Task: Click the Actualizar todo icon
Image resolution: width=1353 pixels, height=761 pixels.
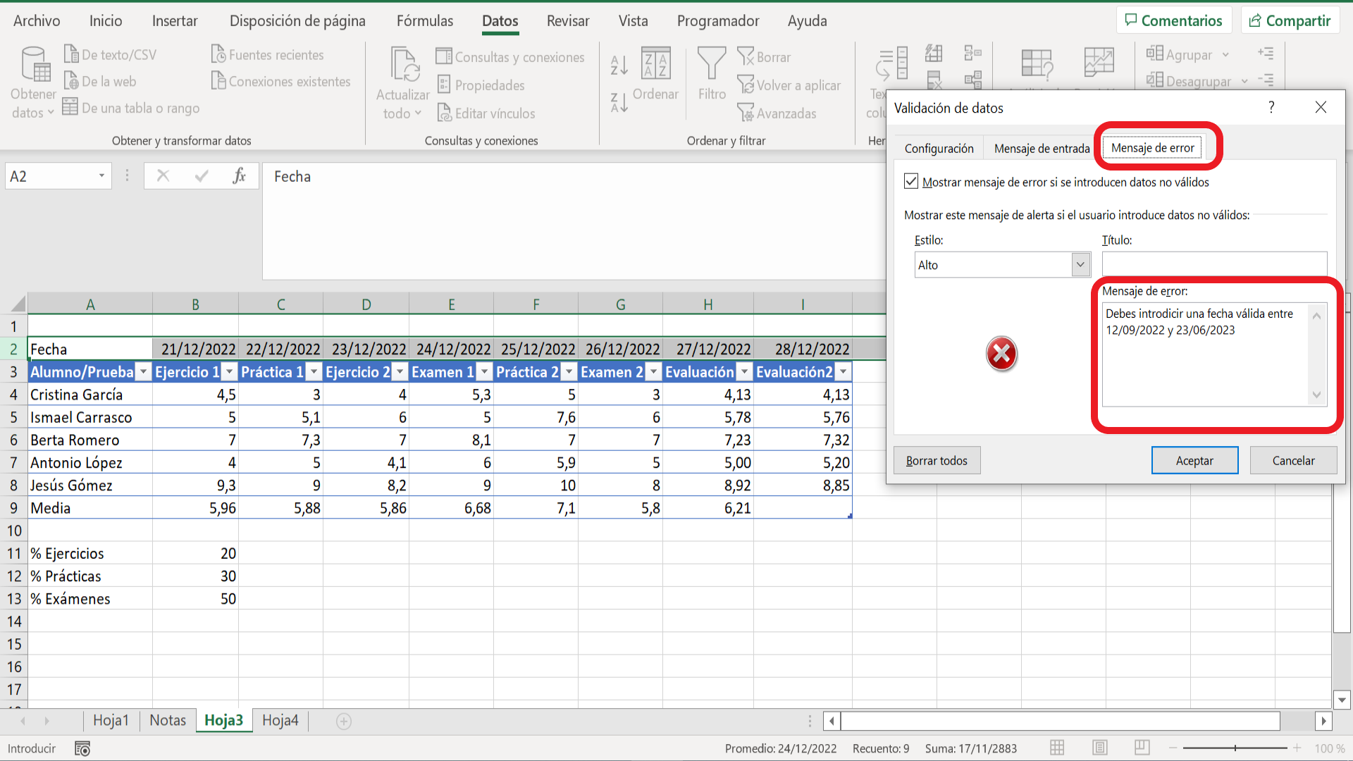Action: 405,65
